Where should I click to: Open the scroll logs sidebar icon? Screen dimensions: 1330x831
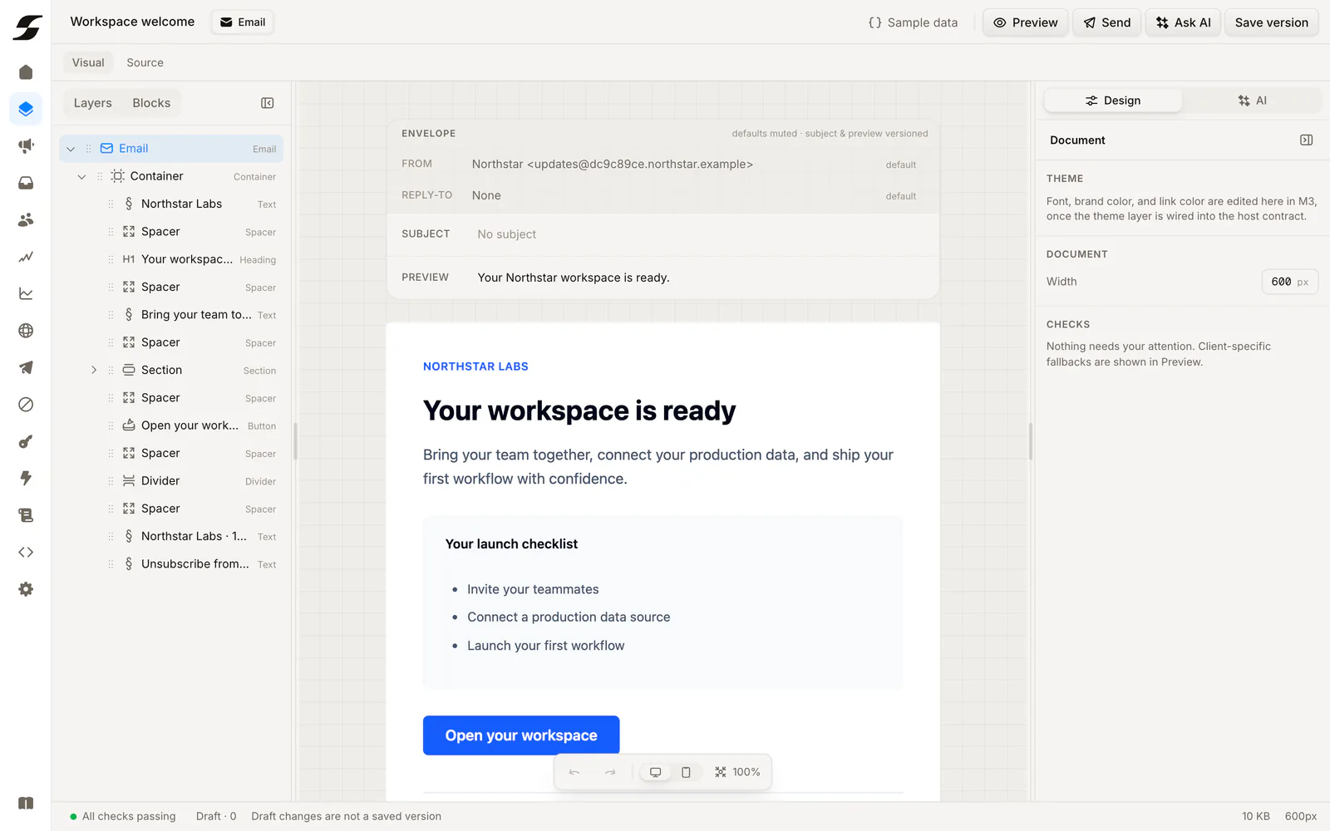26,515
